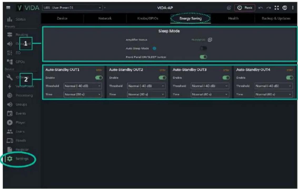298x189 pixels.
Task: Open the User Preset 01 dropdown
Action: 72,8
